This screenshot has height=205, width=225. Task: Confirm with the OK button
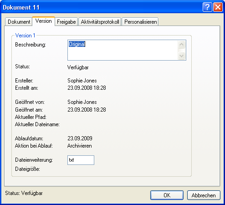point(167,195)
